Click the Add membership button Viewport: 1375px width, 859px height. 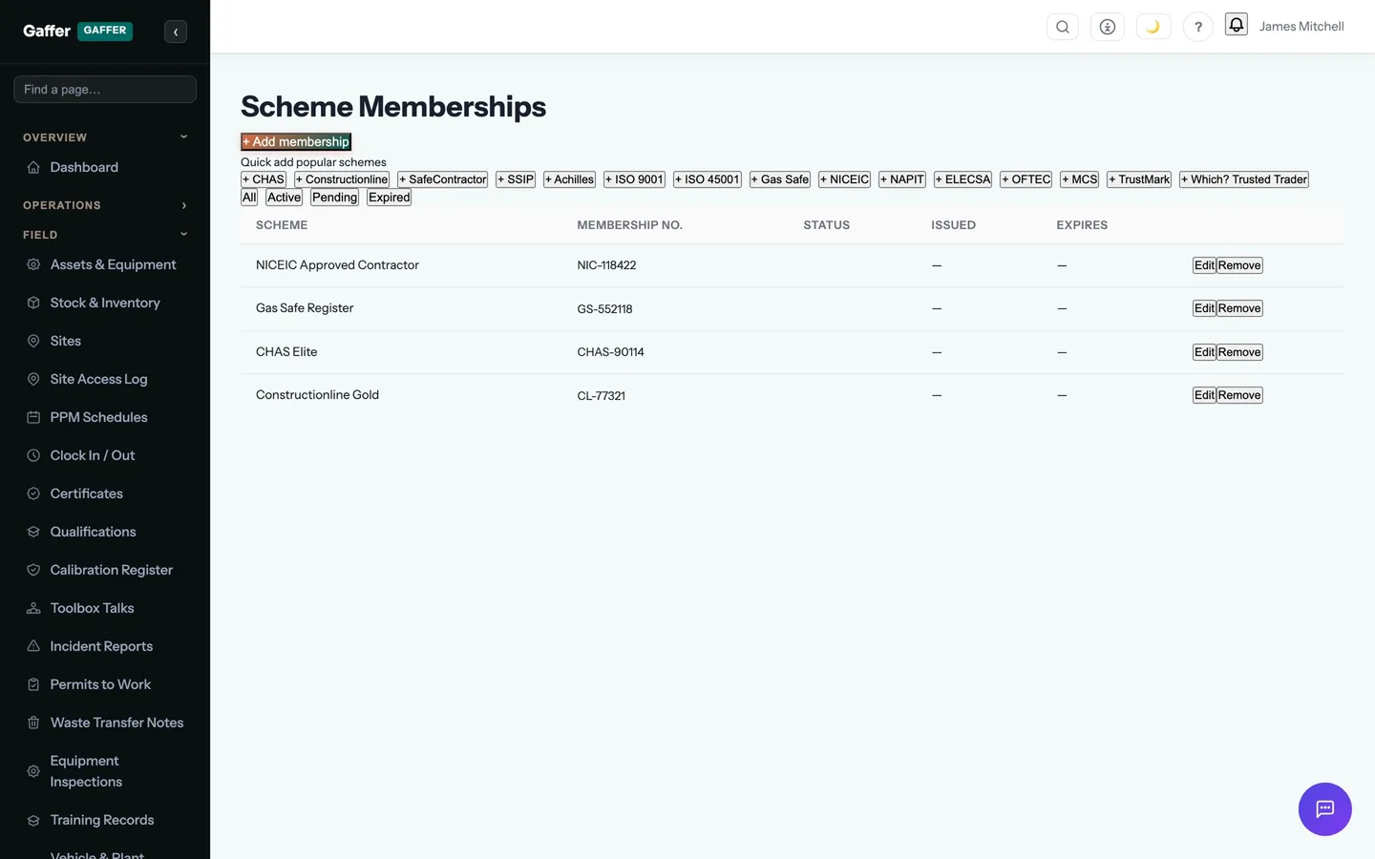pyautogui.click(x=296, y=142)
